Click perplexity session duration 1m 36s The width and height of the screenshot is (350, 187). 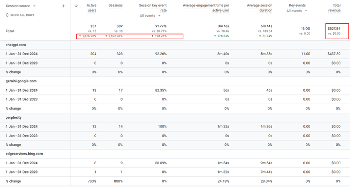tap(266, 126)
